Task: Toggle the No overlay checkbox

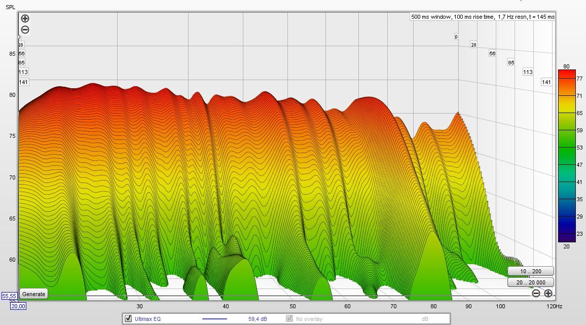Action: 289,318
